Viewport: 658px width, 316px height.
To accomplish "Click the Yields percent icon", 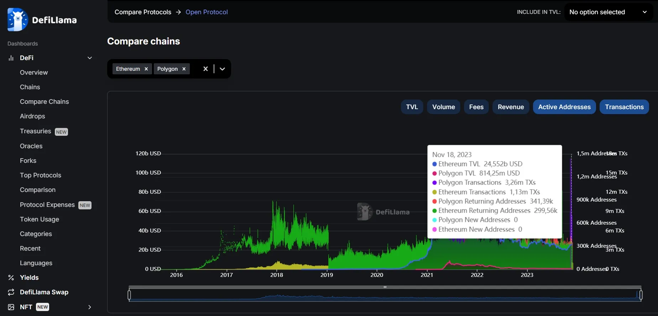I will pos(11,278).
